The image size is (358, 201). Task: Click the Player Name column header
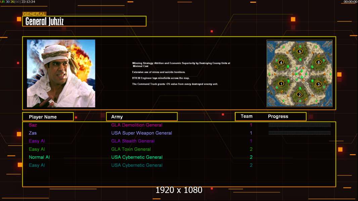click(43, 117)
